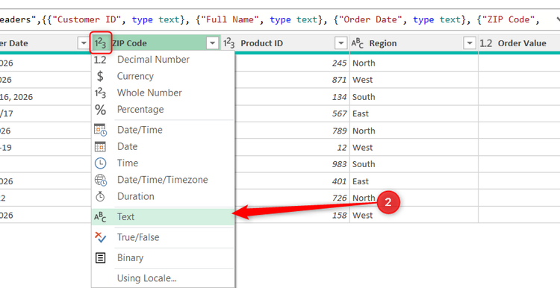The width and height of the screenshot is (560, 288).
Task: Choose Decimal Number data type
Action: [164, 59]
